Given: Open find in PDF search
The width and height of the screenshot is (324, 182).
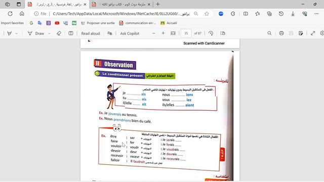Looking at the screenshot, I should [269, 33].
